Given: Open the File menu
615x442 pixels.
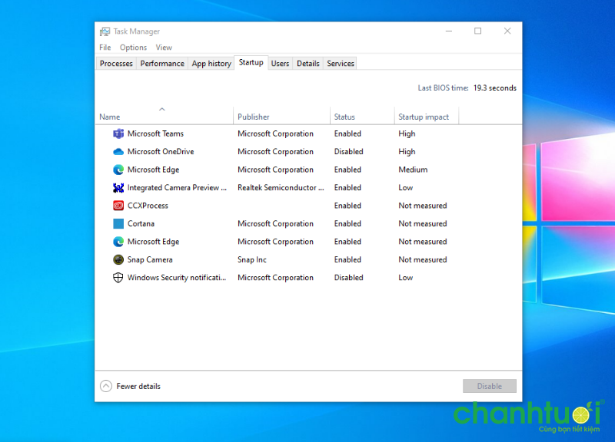Looking at the screenshot, I should 105,48.
